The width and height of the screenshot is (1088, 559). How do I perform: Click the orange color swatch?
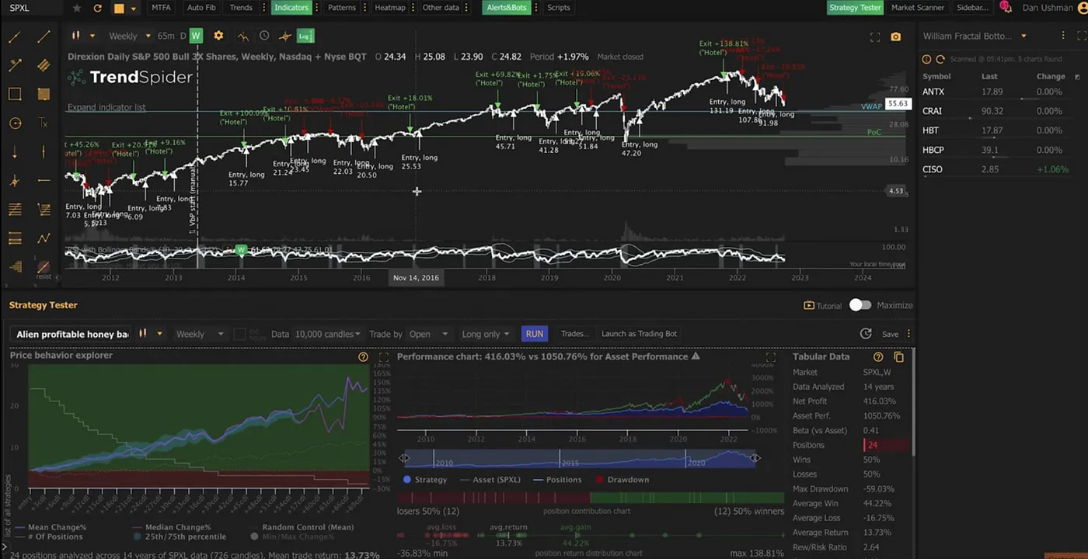tap(119, 9)
